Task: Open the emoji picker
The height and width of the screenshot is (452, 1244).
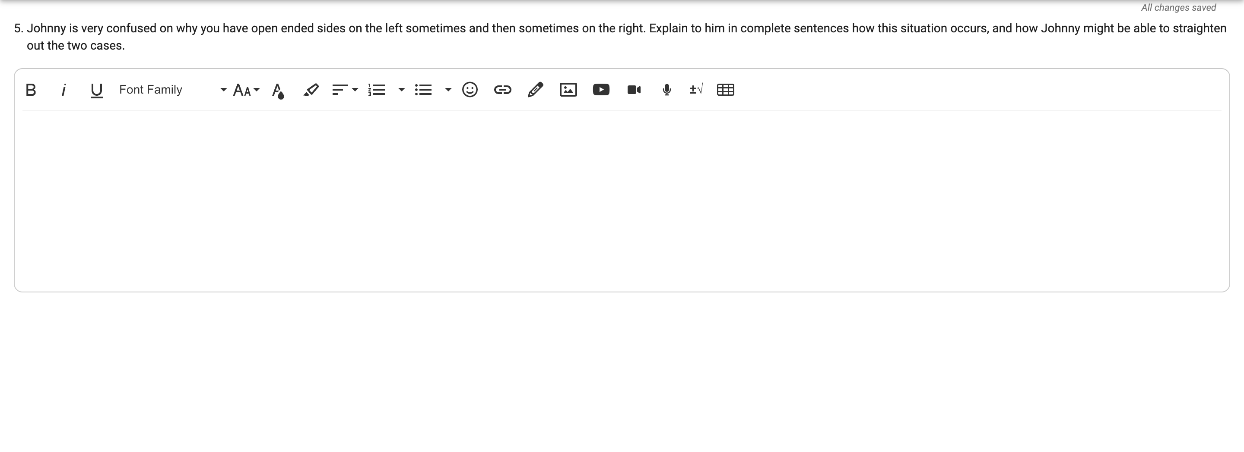Action: click(470, 90)
